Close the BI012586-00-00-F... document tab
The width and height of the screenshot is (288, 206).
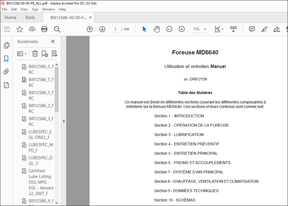[90, 17]
